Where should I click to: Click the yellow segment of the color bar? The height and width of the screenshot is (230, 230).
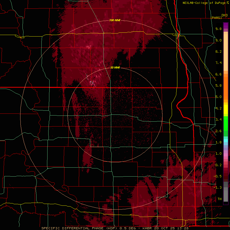coord(226,109)
